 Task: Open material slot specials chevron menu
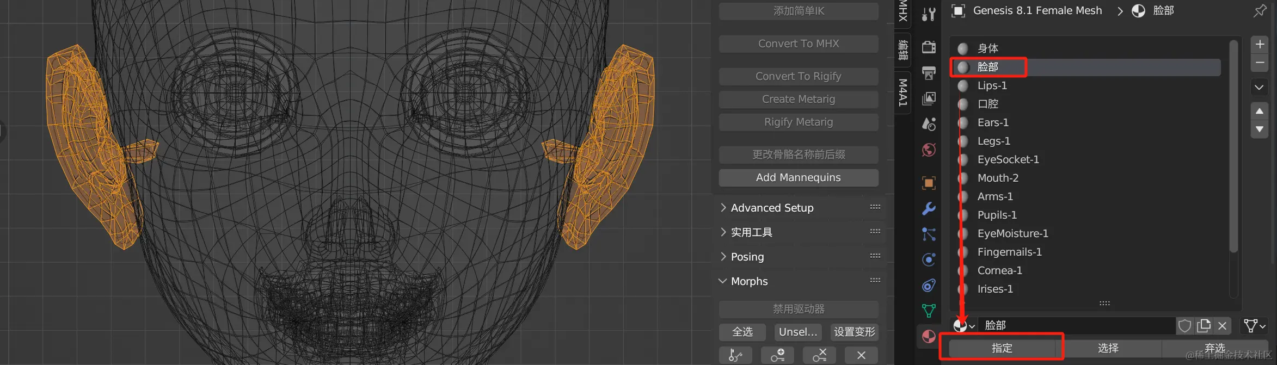[1260, 87]
